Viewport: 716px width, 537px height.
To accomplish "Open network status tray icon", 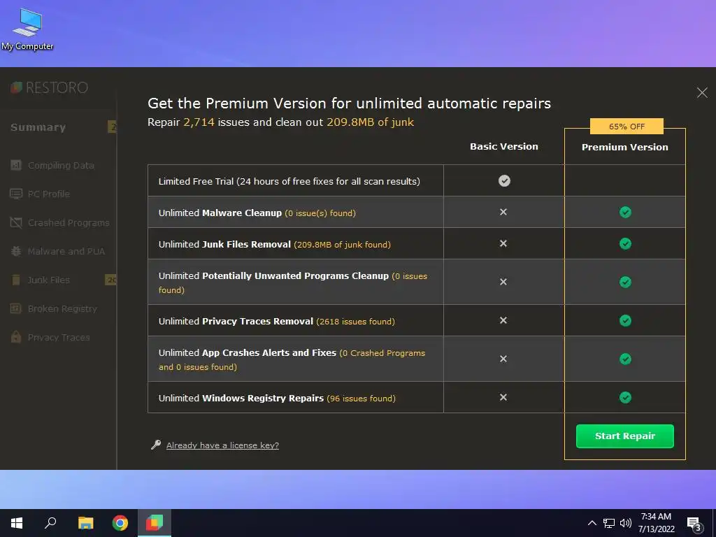I will point(609,523).
